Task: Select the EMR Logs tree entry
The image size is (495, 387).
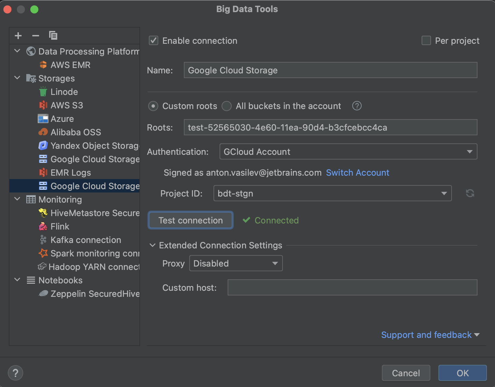Action: click(71, 172)
